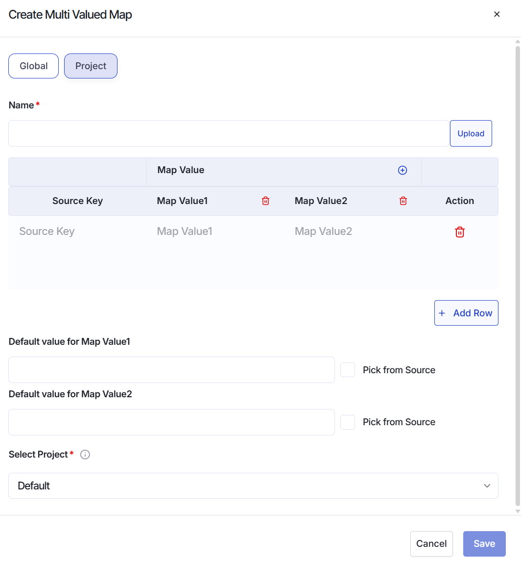Viewport: 521px width, 563px height.
Task: Close the Create Multi Valued Map dialog
Action: (497, 14)
